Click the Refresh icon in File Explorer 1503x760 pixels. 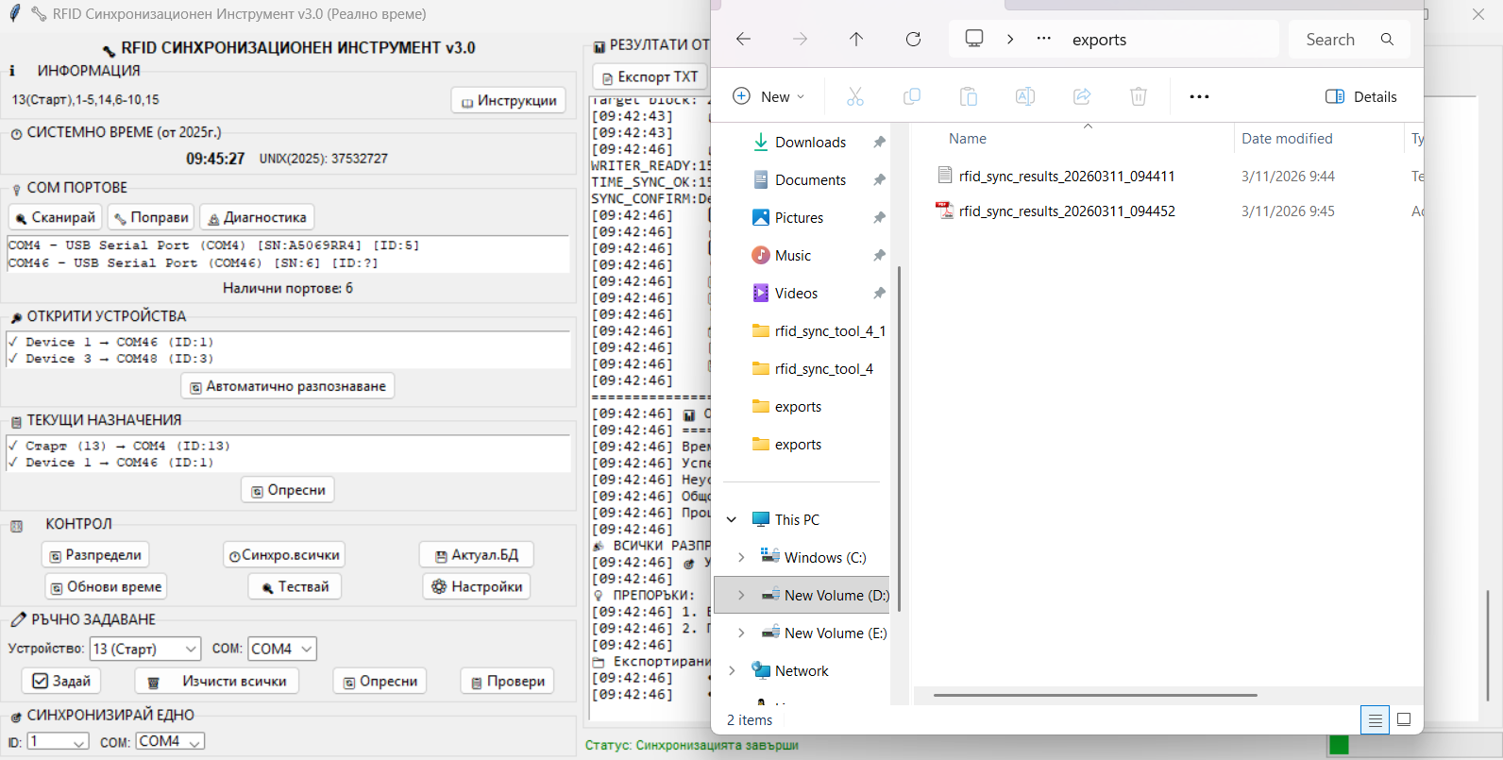(x=913, y=39)
